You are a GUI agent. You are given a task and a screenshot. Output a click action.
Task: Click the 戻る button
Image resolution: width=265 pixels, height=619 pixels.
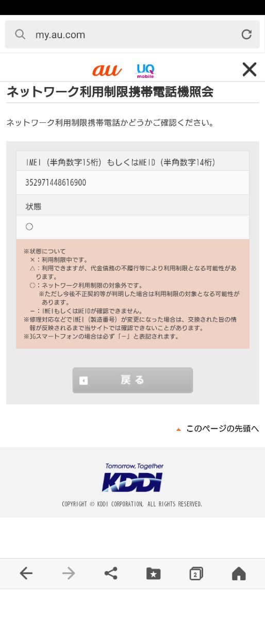coord(132,380)
